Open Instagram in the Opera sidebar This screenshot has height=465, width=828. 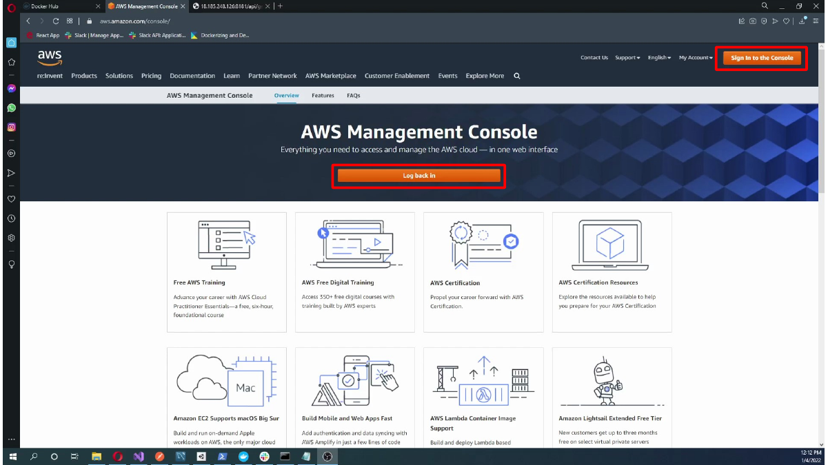(x=11, y=127)
